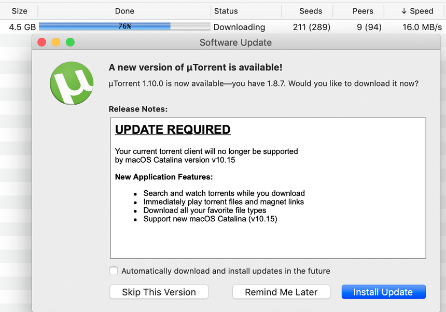Select the Downloading status cell

[239, 27]
